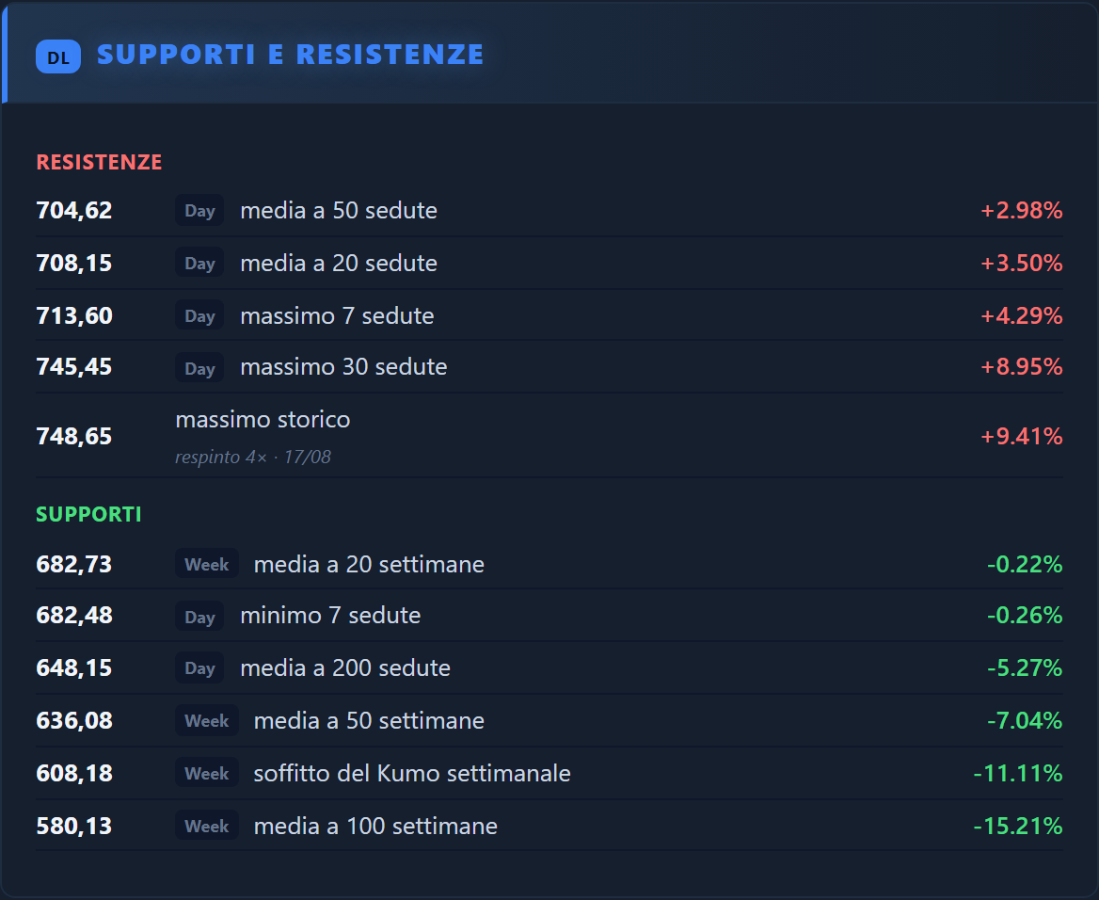Click the percentage +9.41%
The width and height of the screenshot is (1099, 900).
pyautogui.click(x=1021, y=436)
